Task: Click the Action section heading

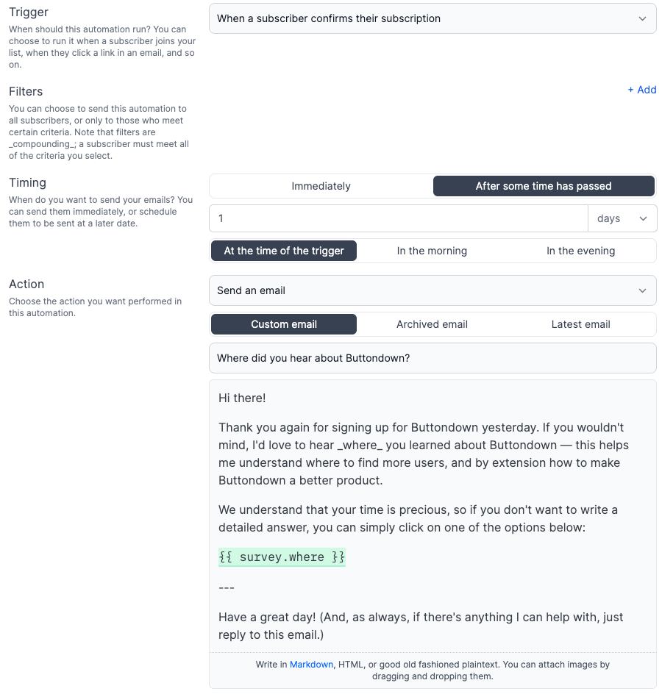Action: tap(25, 284)
